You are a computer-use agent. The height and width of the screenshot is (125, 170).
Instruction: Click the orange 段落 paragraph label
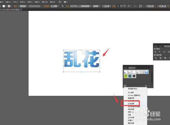[x=114, y=6]
